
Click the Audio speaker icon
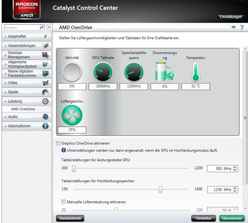pyautogui.click(x=45, y=117)
